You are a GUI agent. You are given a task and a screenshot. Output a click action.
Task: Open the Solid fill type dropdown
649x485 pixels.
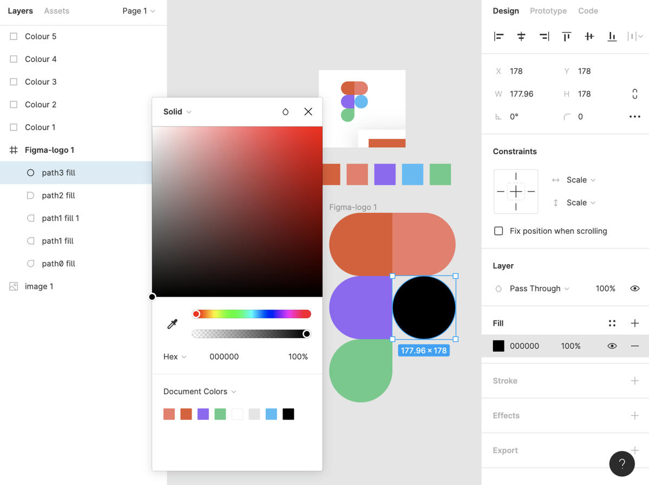[x=177, y=112]
